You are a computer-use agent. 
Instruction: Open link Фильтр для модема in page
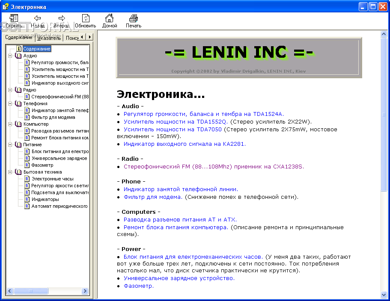coord(153,197)
